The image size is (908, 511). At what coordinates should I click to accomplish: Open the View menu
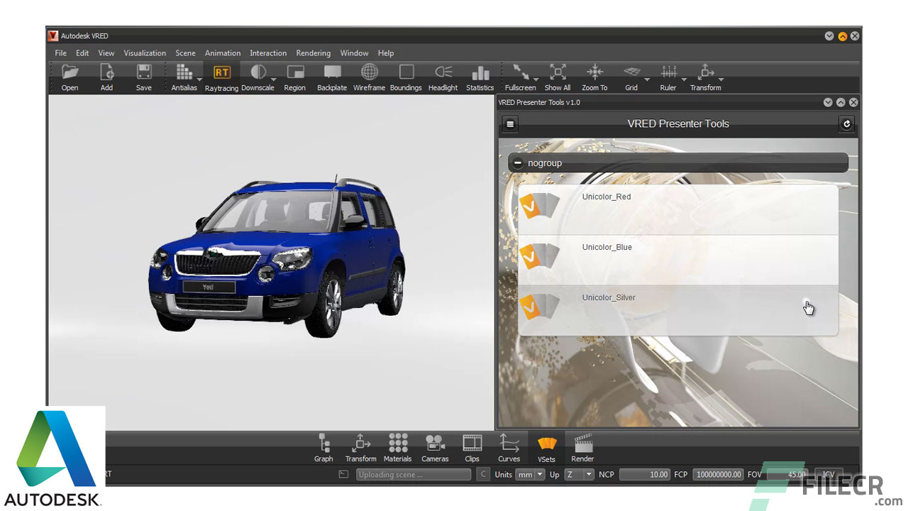click(x=106, y=53)
